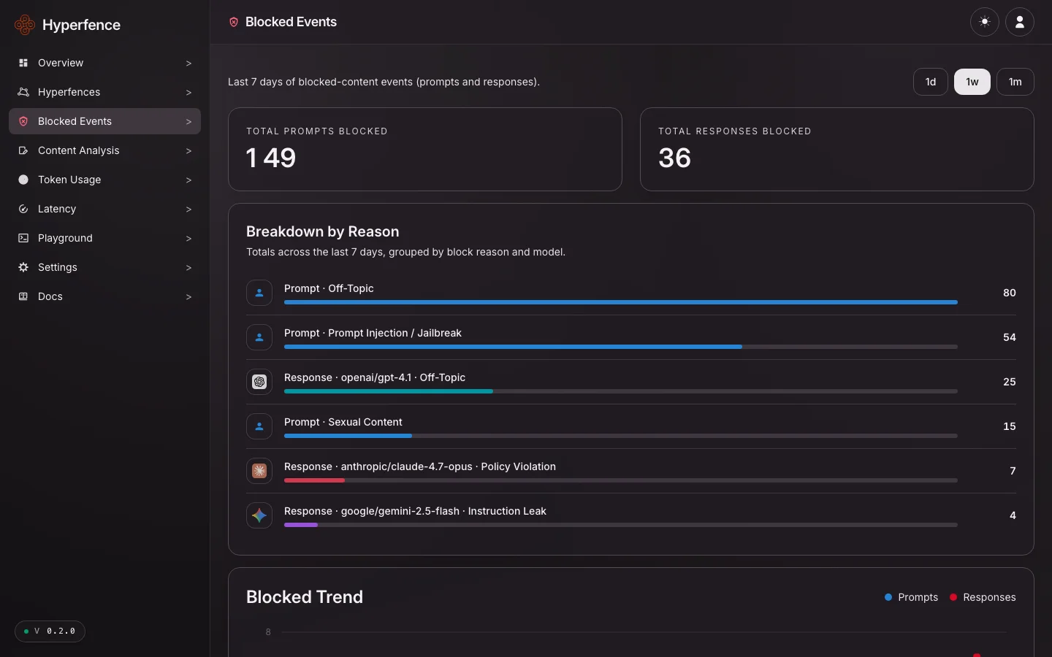This screenshot has height=657, width=1052.
Task: Click the Hyperfence brand name
Action: coord(81,25)
